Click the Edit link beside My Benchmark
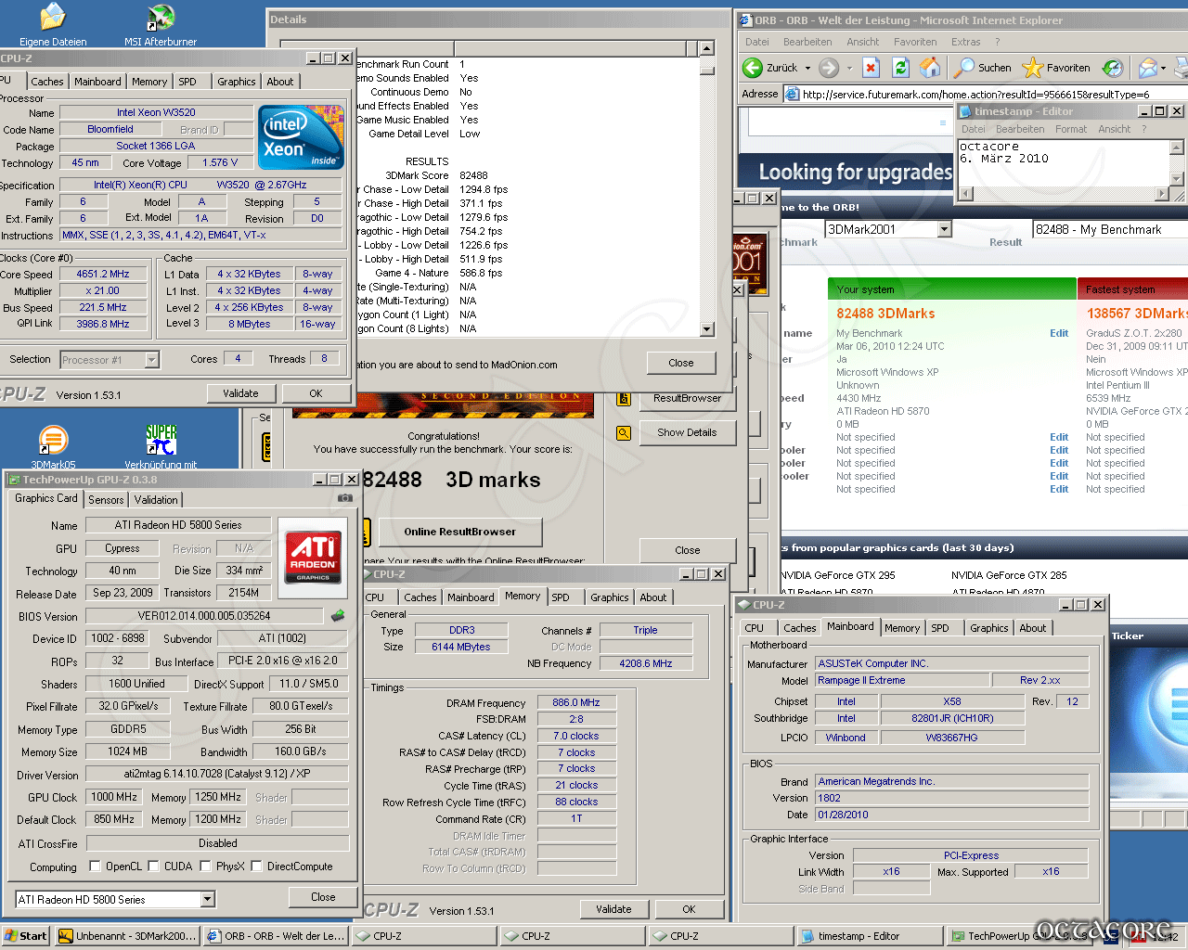This screenshot has width=1188, height=950. click(x=1059, y=333)
